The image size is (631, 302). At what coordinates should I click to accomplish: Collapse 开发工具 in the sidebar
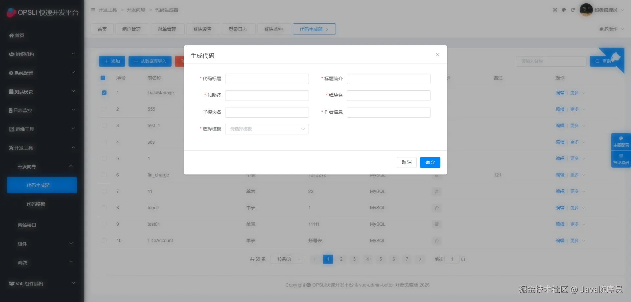[42, 148]
